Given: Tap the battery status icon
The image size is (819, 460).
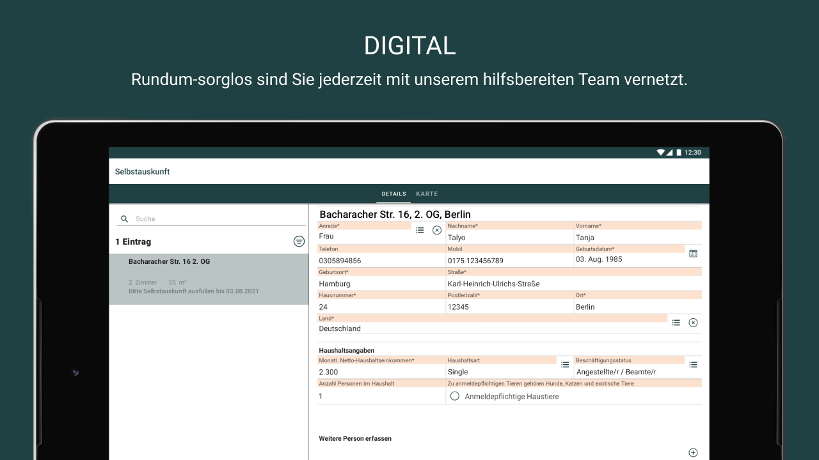Looking at the screenshot, I should [x=679, y=153].
